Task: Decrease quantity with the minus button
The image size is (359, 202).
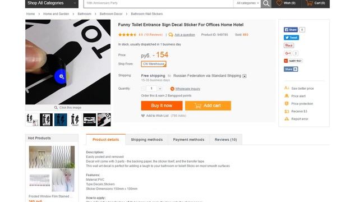Action: coord(143,89)
